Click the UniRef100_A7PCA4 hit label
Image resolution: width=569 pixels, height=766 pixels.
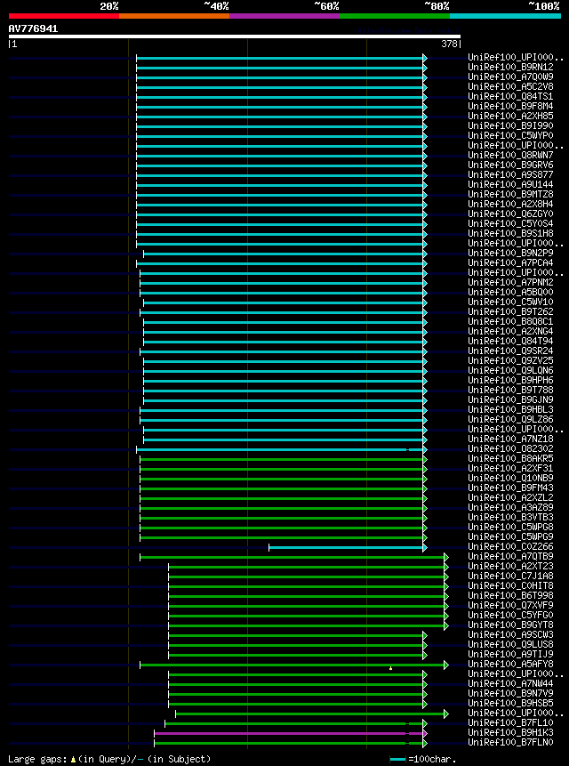[510, 262]
